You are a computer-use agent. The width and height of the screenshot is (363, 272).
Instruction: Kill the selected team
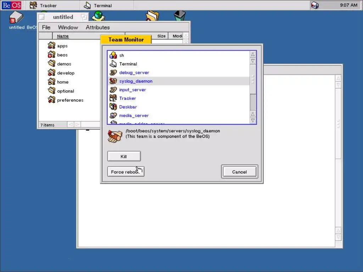tap(124, 156)
